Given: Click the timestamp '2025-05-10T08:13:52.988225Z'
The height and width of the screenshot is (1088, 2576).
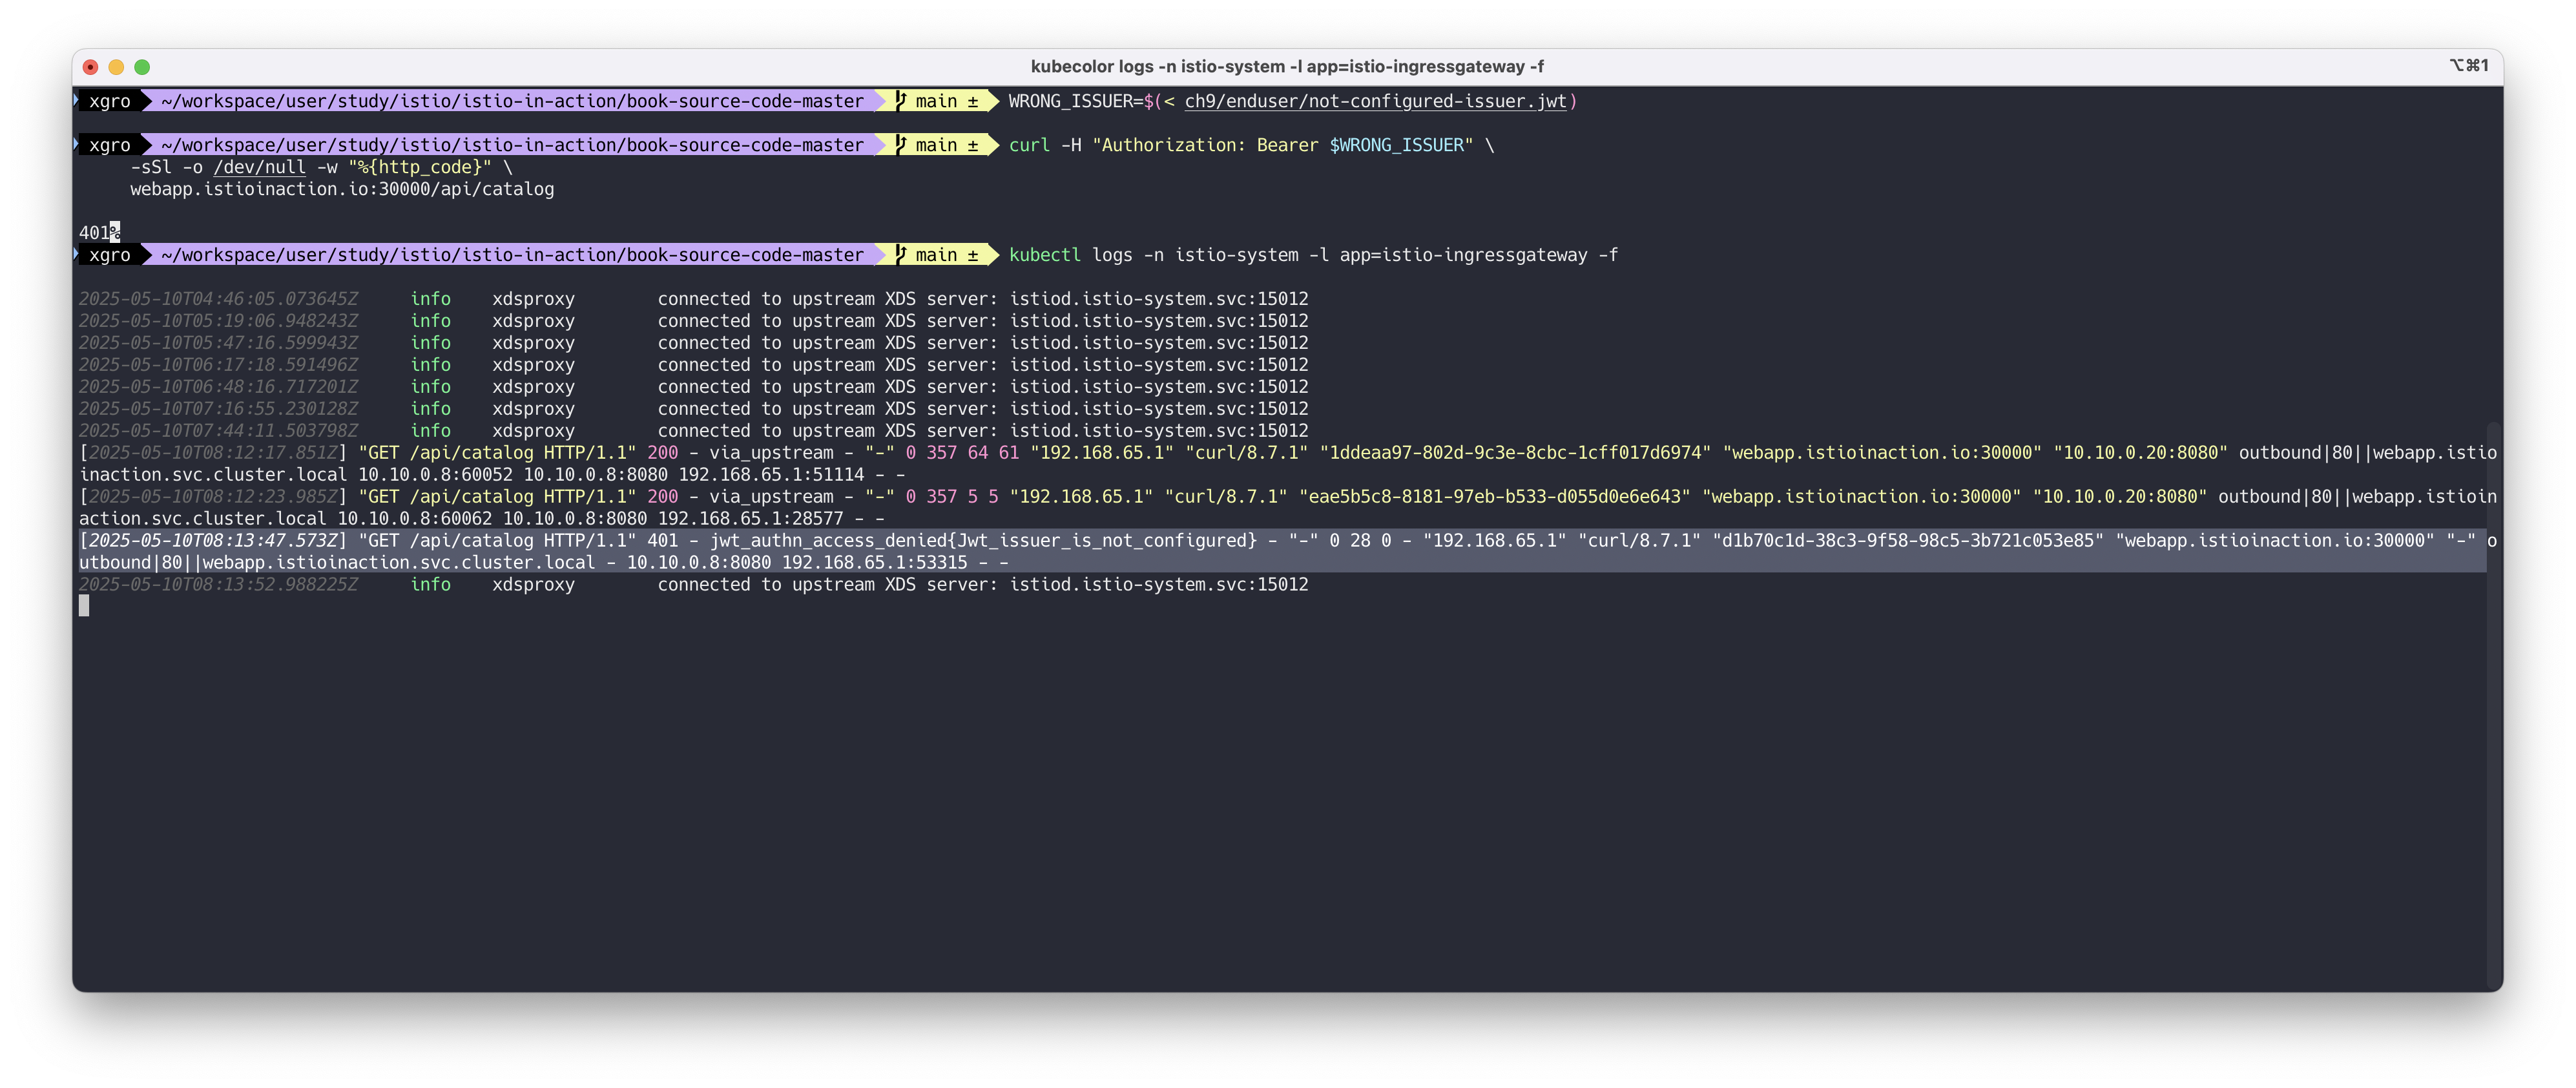Looking at the screenshot, I should tap(218, 585).
